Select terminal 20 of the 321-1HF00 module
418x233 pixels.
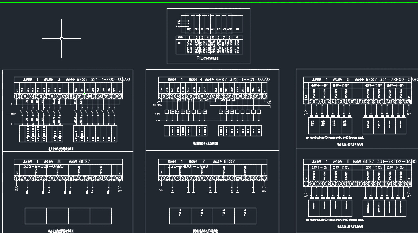point(120,96)
